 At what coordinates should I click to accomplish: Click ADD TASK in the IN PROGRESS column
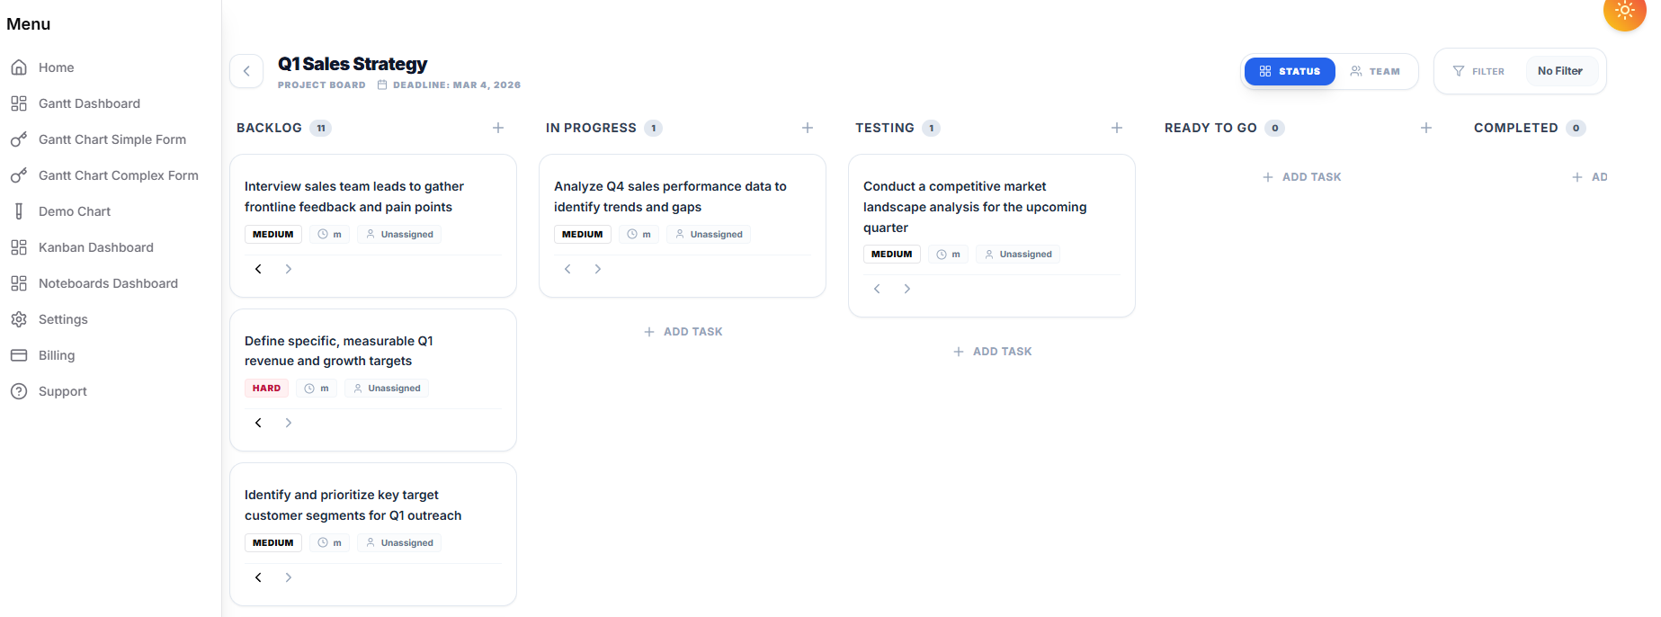[683, 331]
